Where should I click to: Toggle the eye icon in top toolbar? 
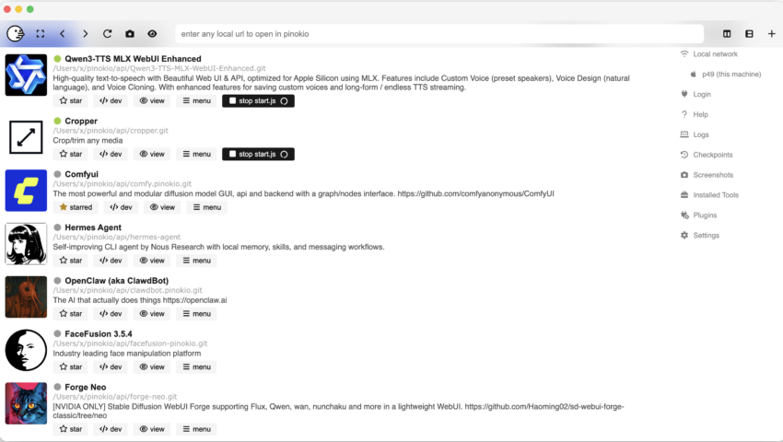click(x=152, y=34)
